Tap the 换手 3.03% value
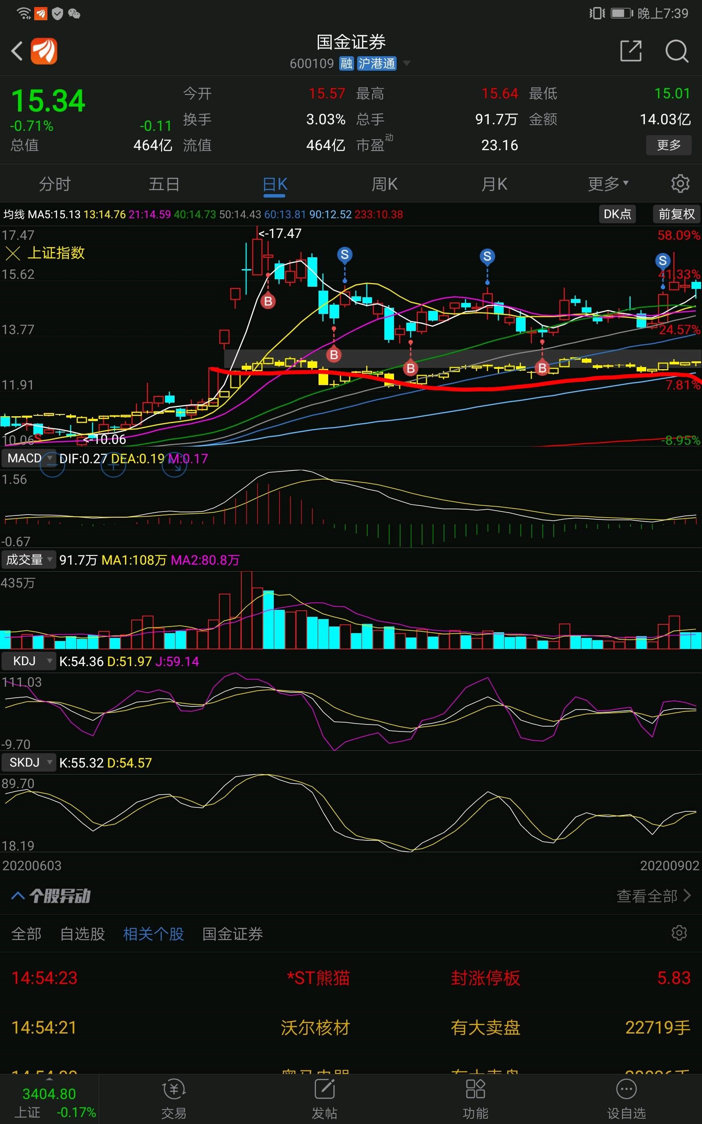This screenshot has height=1124, width=702. coord(326,119)
